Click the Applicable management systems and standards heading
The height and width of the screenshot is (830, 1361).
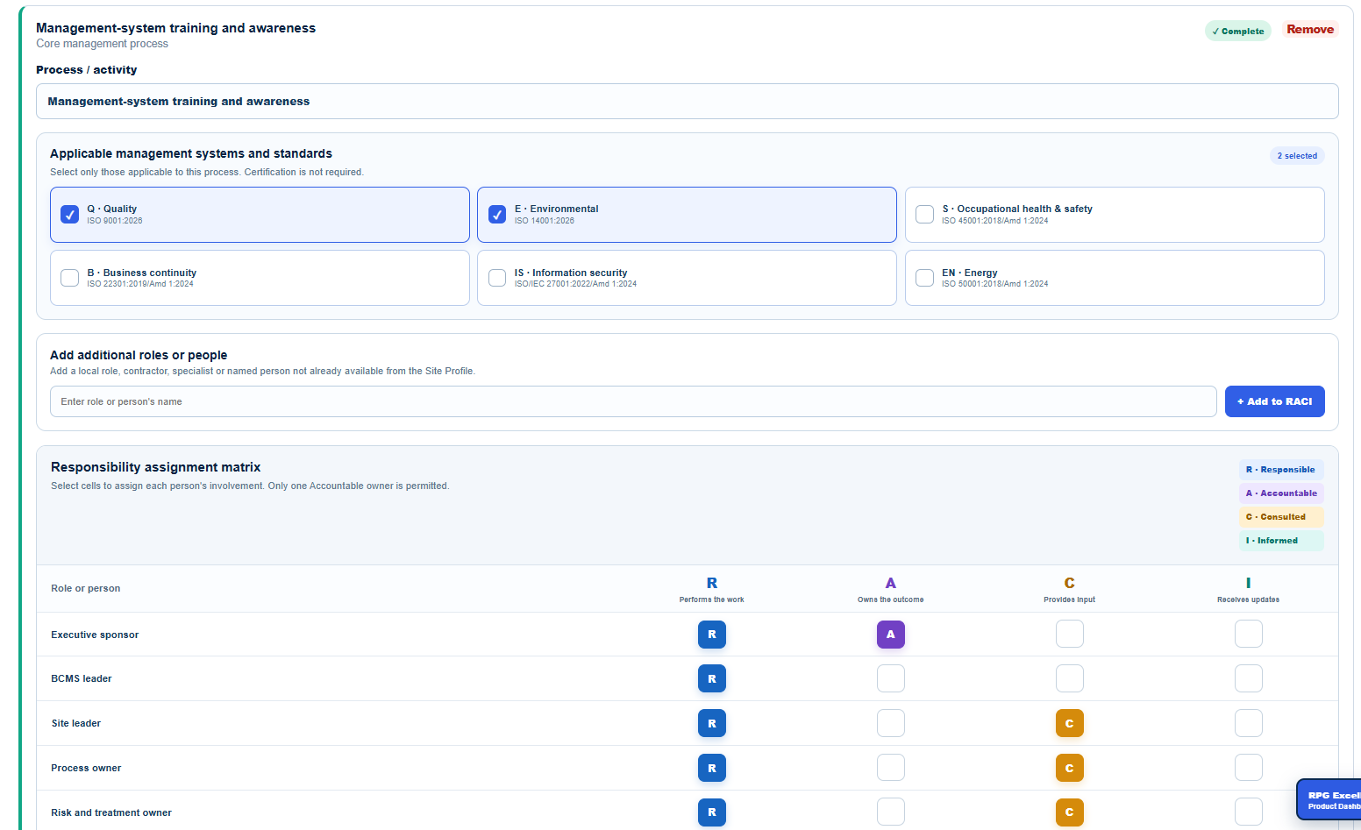[191, 153]
